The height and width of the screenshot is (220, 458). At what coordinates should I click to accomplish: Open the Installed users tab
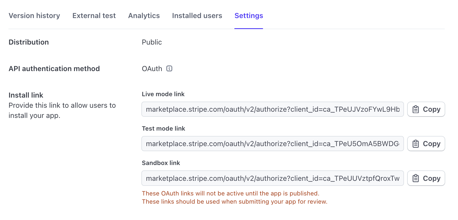pos(197,16)
